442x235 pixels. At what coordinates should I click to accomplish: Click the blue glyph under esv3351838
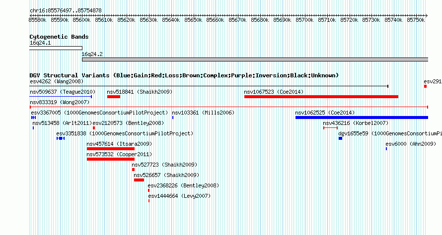point(61,138)
